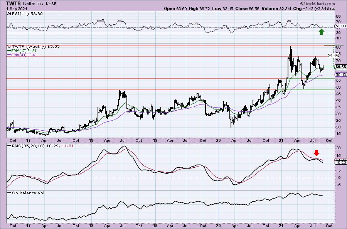Click the 24.4% upside target annotation
The image size is (347, 229).
(333, 56)
